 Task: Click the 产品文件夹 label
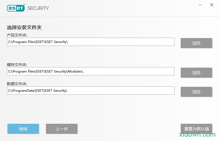tap(17, 35)
